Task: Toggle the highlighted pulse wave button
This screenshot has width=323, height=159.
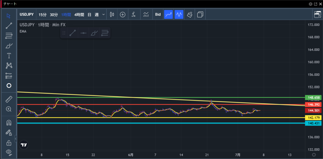Action: click(x=179, y=14)
